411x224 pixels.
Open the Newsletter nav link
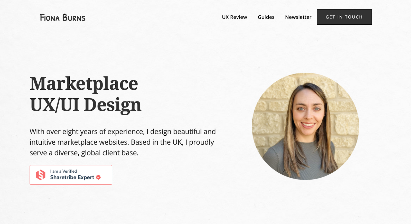(x=298, y=17)
